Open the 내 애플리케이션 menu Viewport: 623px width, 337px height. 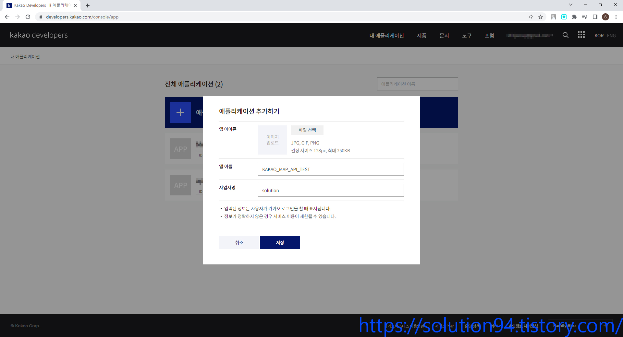pyautogui.click(x=386, y=36)
